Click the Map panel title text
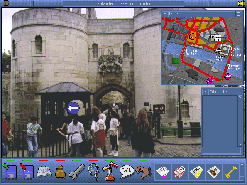This screenshot has height=185, width=247. pyautogui.click(x=174, y=14)
